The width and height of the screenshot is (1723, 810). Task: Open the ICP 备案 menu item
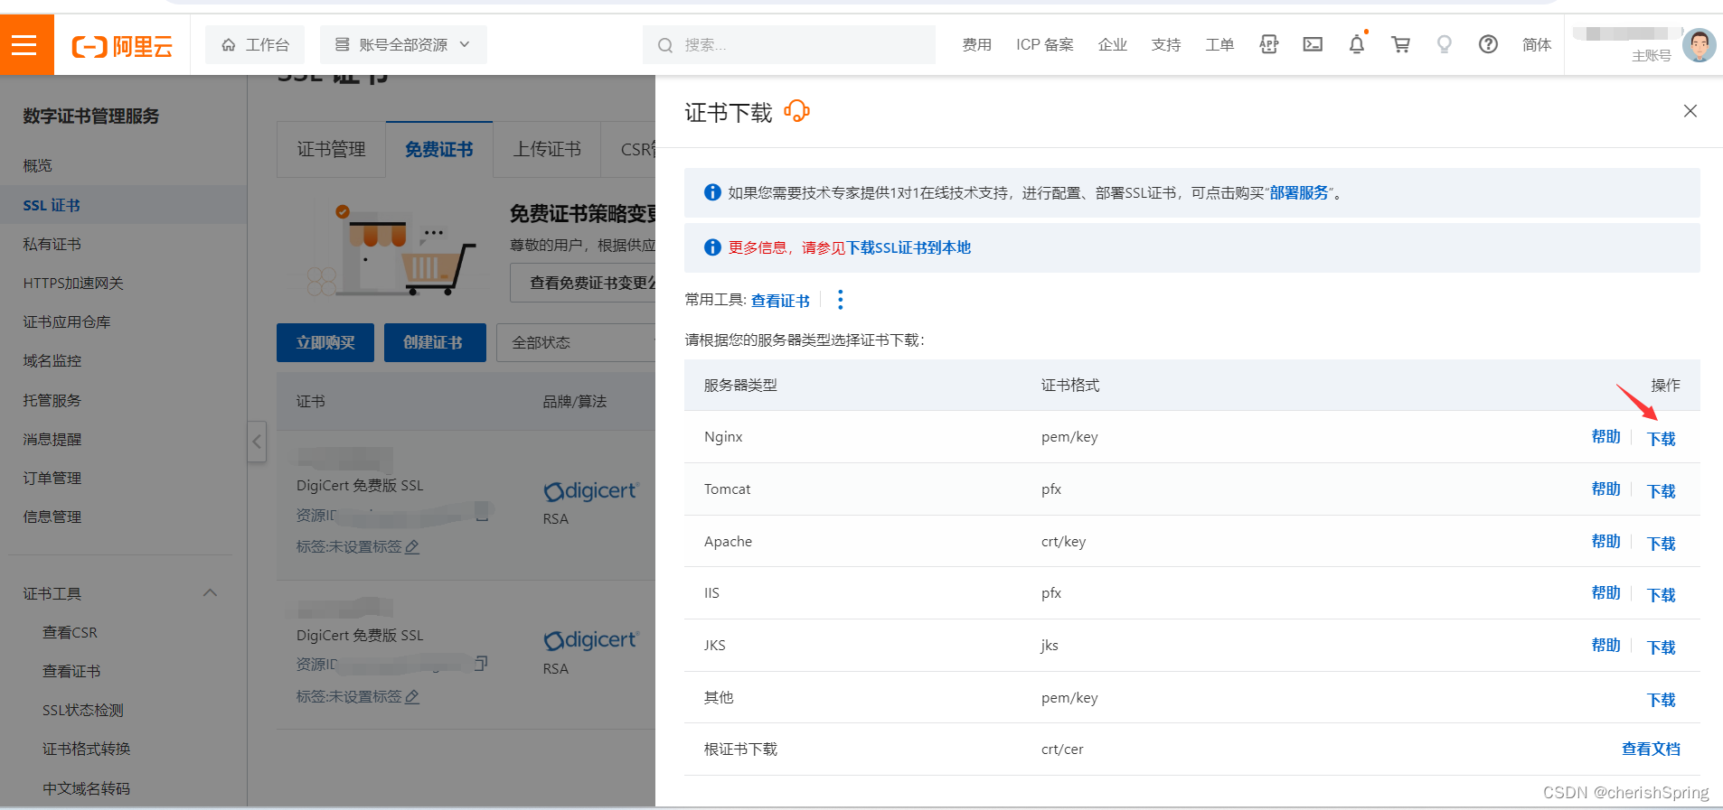tap(1044, 44)
